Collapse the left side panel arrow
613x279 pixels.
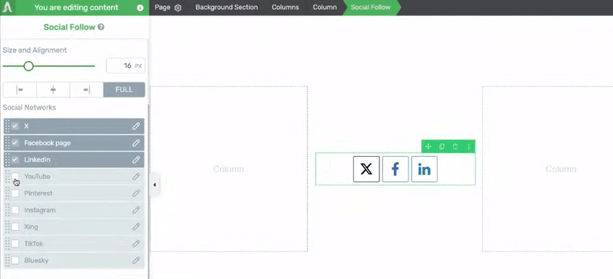pyautogui.click(x=155, y=184)
